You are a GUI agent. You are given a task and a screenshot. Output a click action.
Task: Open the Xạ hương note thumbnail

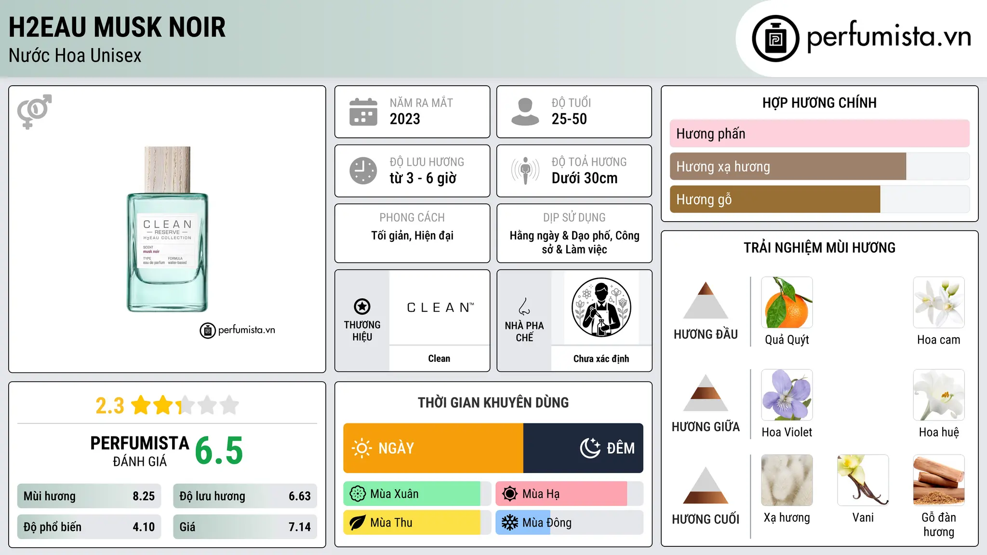[x=787, y=480]
